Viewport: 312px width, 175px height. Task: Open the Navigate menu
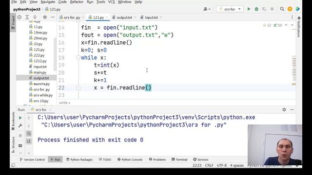pyautogui.click(x=48, y=2)
